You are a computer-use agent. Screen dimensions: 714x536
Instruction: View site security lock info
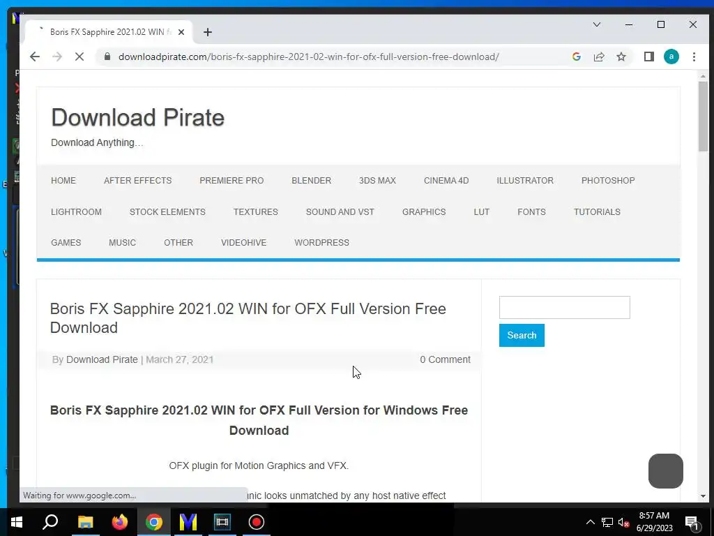coord(107,57)
